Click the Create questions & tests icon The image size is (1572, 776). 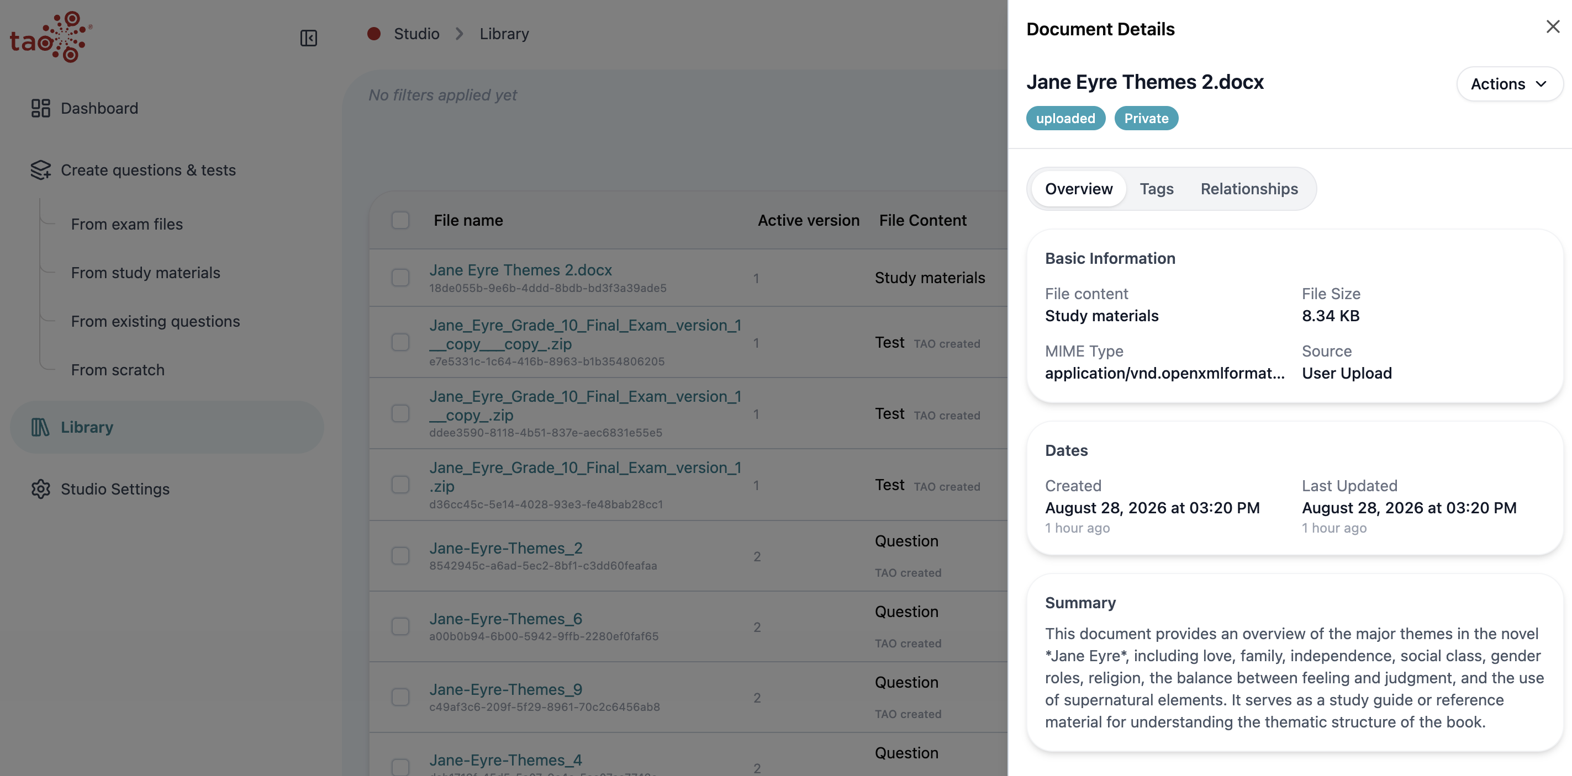(x=40, y=170)
